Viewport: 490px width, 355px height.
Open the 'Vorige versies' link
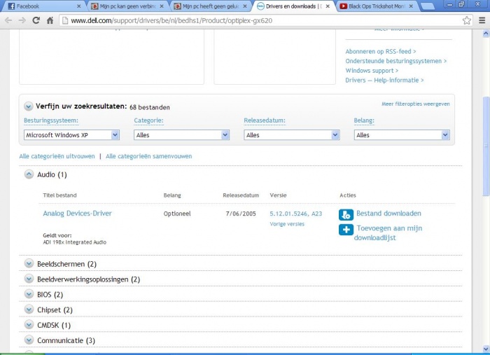coord(287,224)
